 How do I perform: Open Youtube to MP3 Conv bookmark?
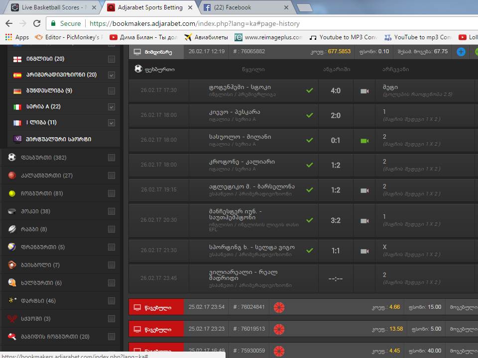tap(343, 37)
